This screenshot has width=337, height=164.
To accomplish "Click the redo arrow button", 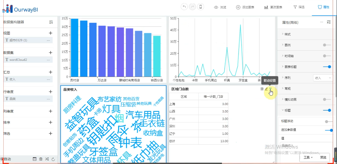I will coord(192,7).
